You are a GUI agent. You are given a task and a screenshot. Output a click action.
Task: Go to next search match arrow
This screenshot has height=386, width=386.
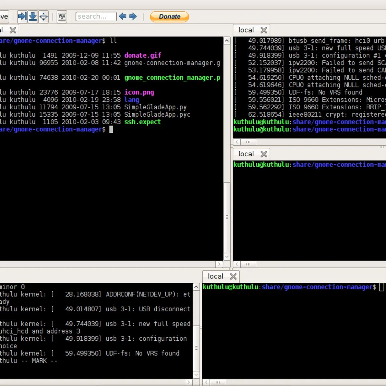pos(133,16)
